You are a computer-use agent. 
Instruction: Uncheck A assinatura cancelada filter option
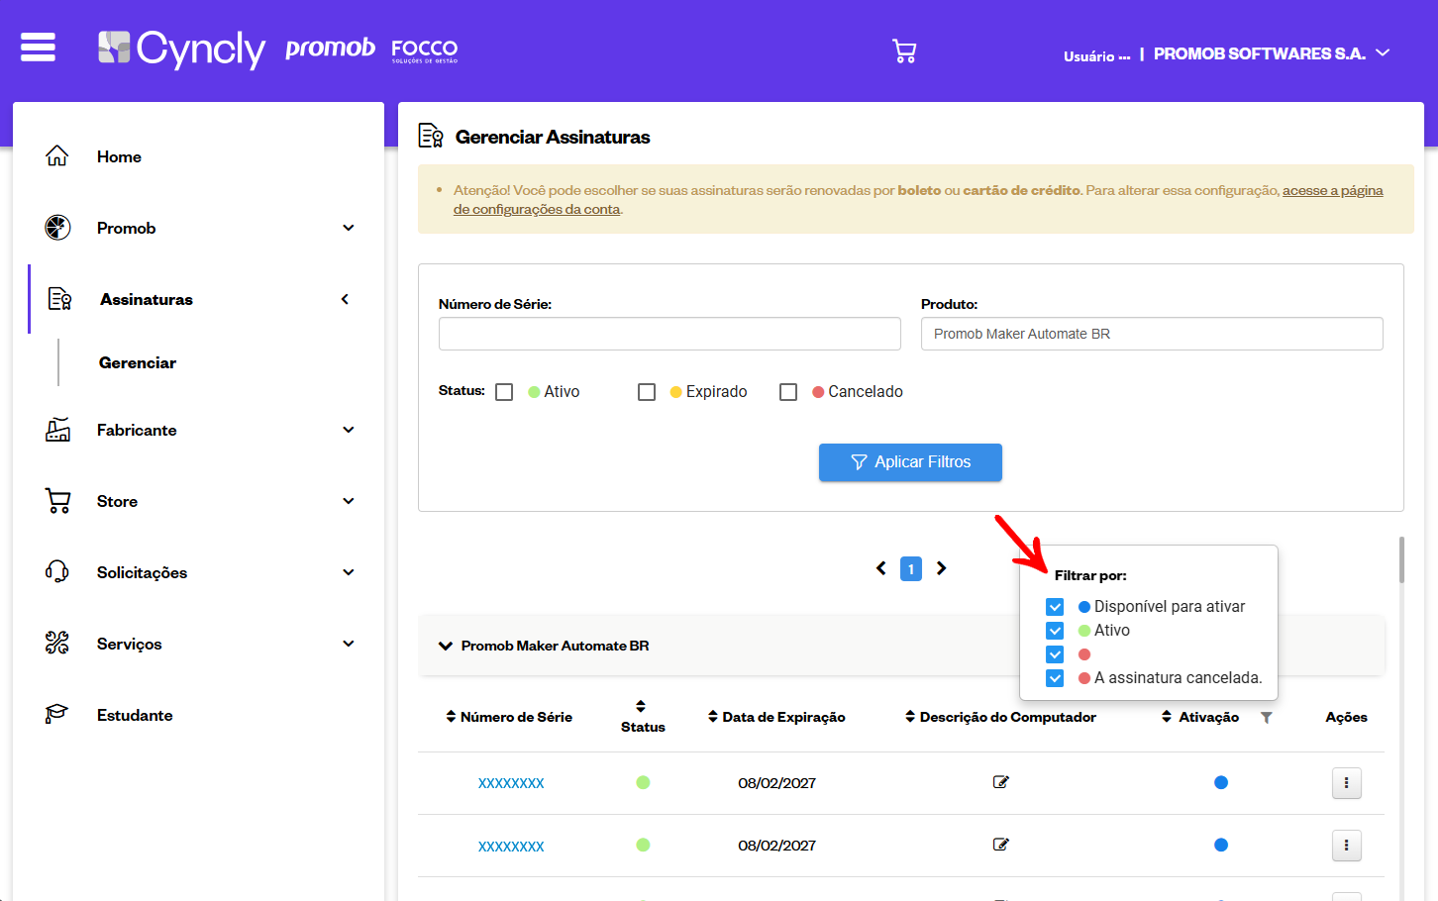1055,678
